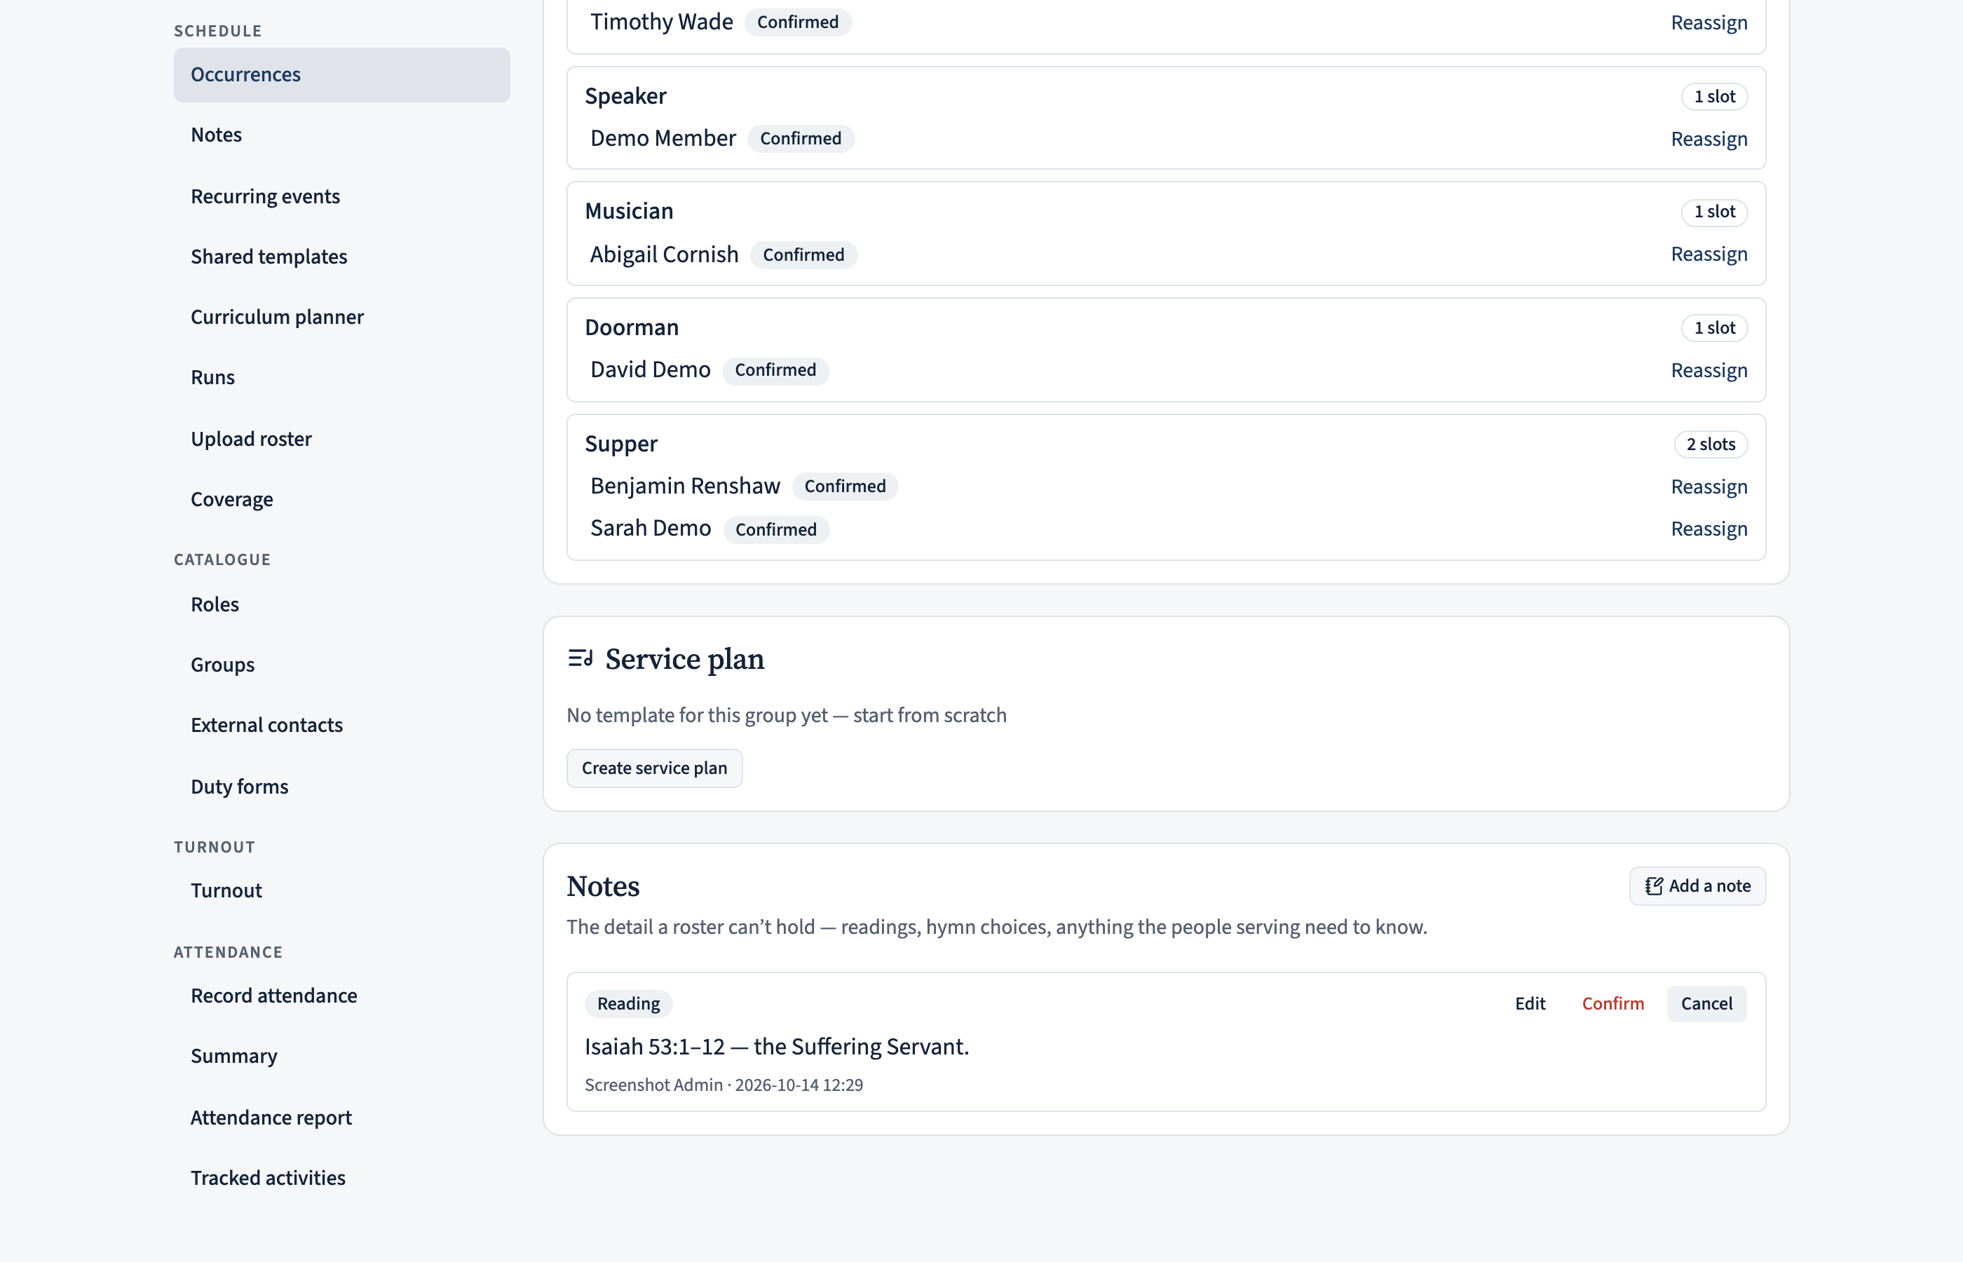
Task: Open the Turnout page link
Action: coord(341,891)
